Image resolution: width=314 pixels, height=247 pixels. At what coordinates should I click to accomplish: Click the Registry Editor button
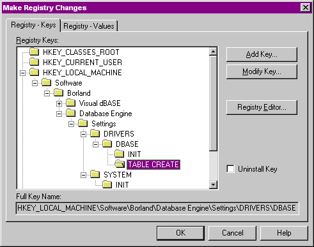coord(262,107)
